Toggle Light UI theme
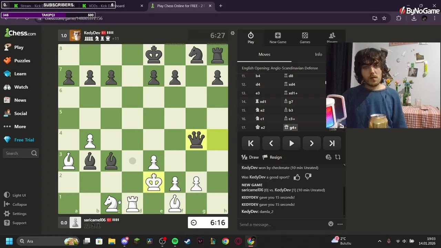This screenshot has width=441, height=248. tap(15, 195)
